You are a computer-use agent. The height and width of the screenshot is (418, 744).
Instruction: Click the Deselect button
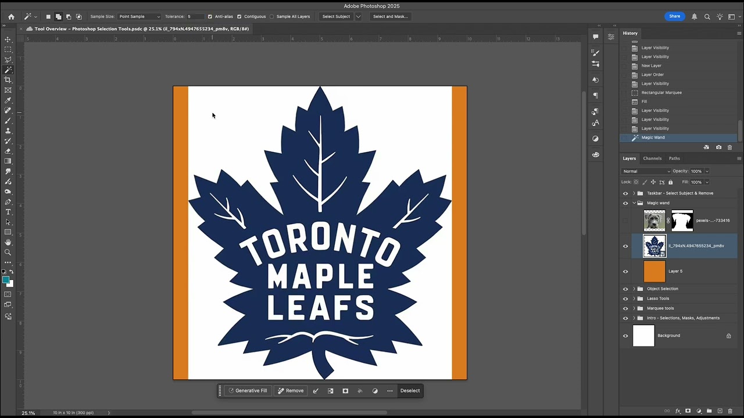(x=410, y=391)
